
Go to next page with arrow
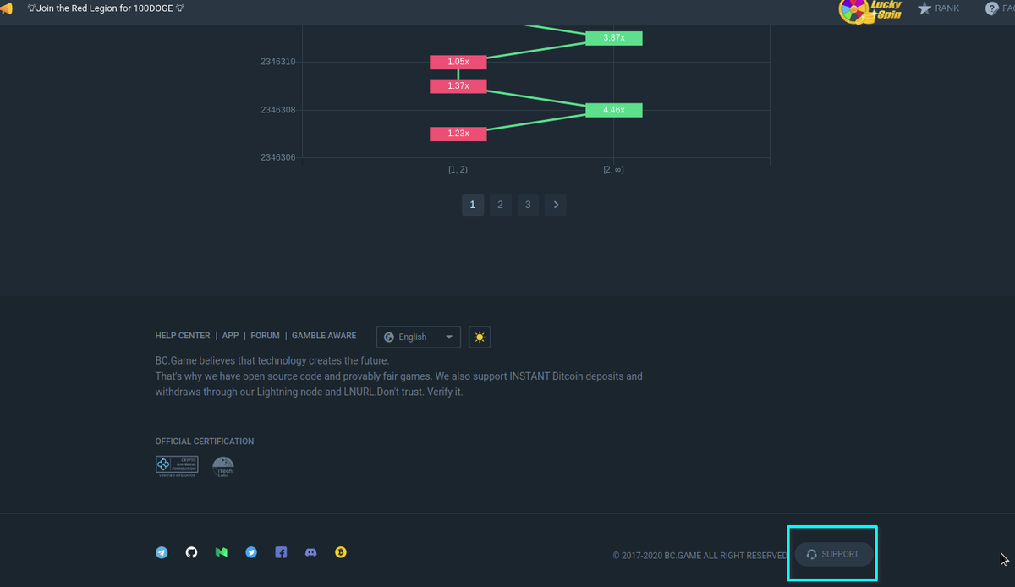click(556, 205)
